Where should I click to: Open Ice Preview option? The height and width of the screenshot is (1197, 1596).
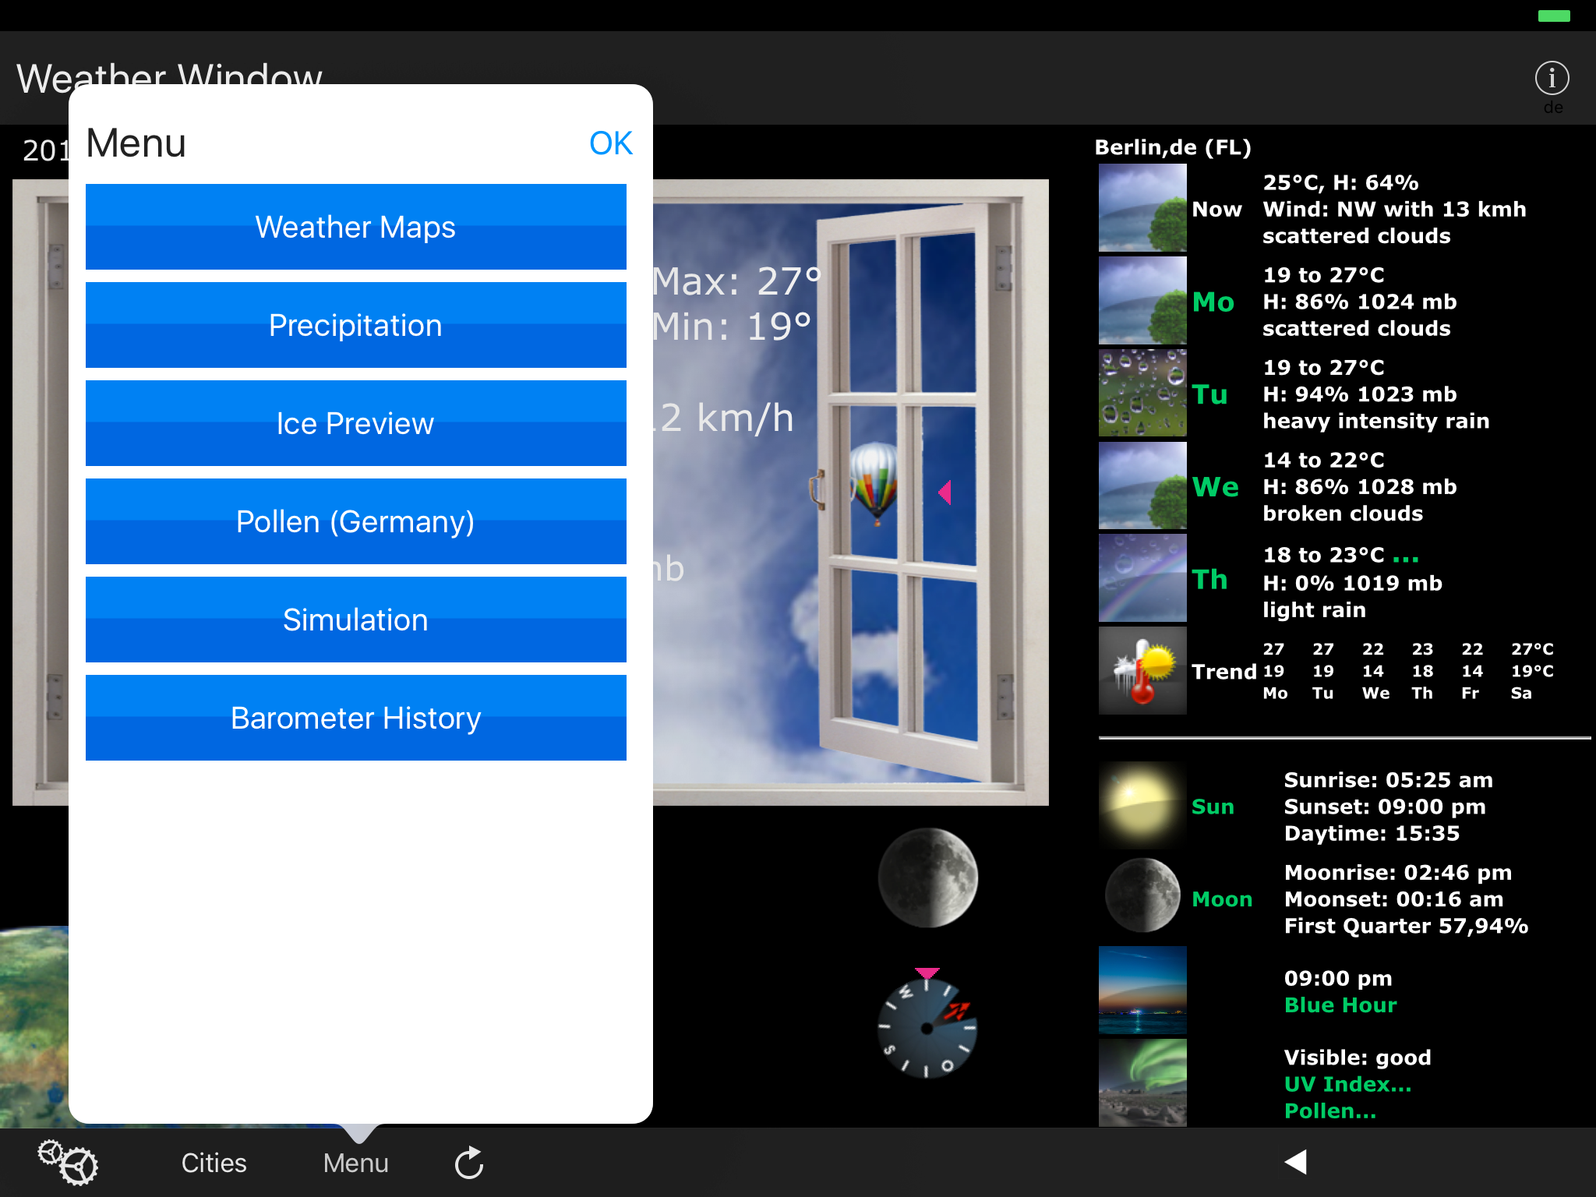(355, 423)
